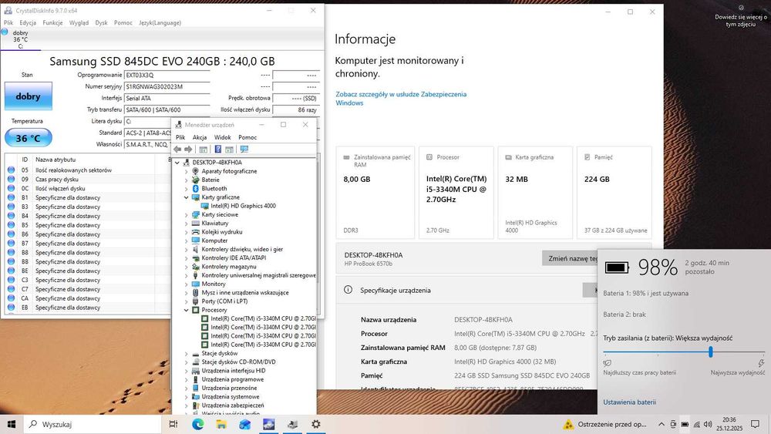Open notification center icon on taskbar
This screenshot has width=771, height=434.
coord(755,424)
